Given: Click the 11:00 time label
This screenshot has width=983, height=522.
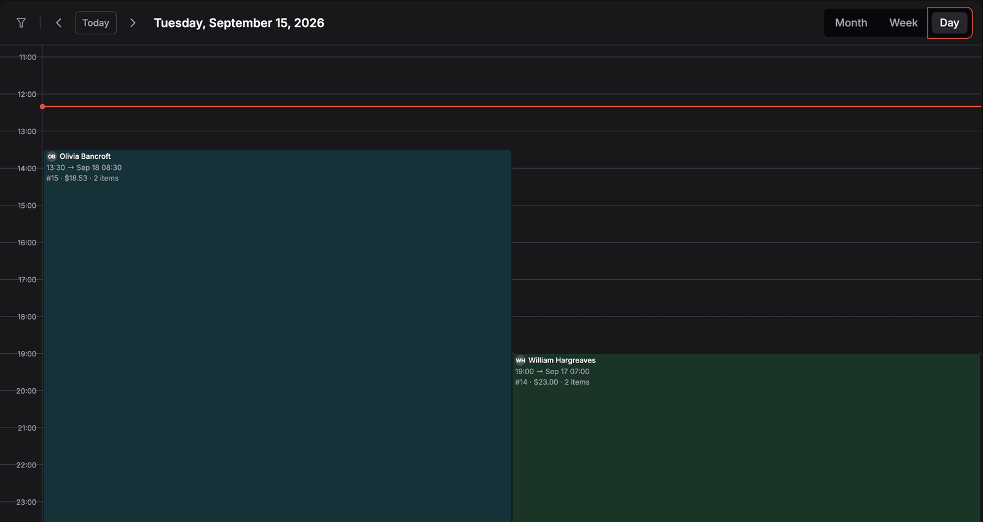Looking at the screenshot, I should pyautogui.click(x=28, y=57).
